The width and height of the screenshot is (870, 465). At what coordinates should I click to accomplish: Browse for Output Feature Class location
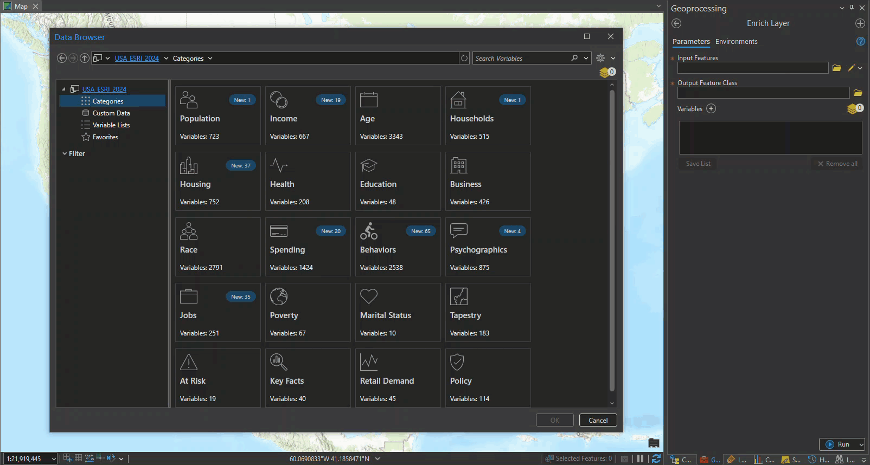[858, 93]
